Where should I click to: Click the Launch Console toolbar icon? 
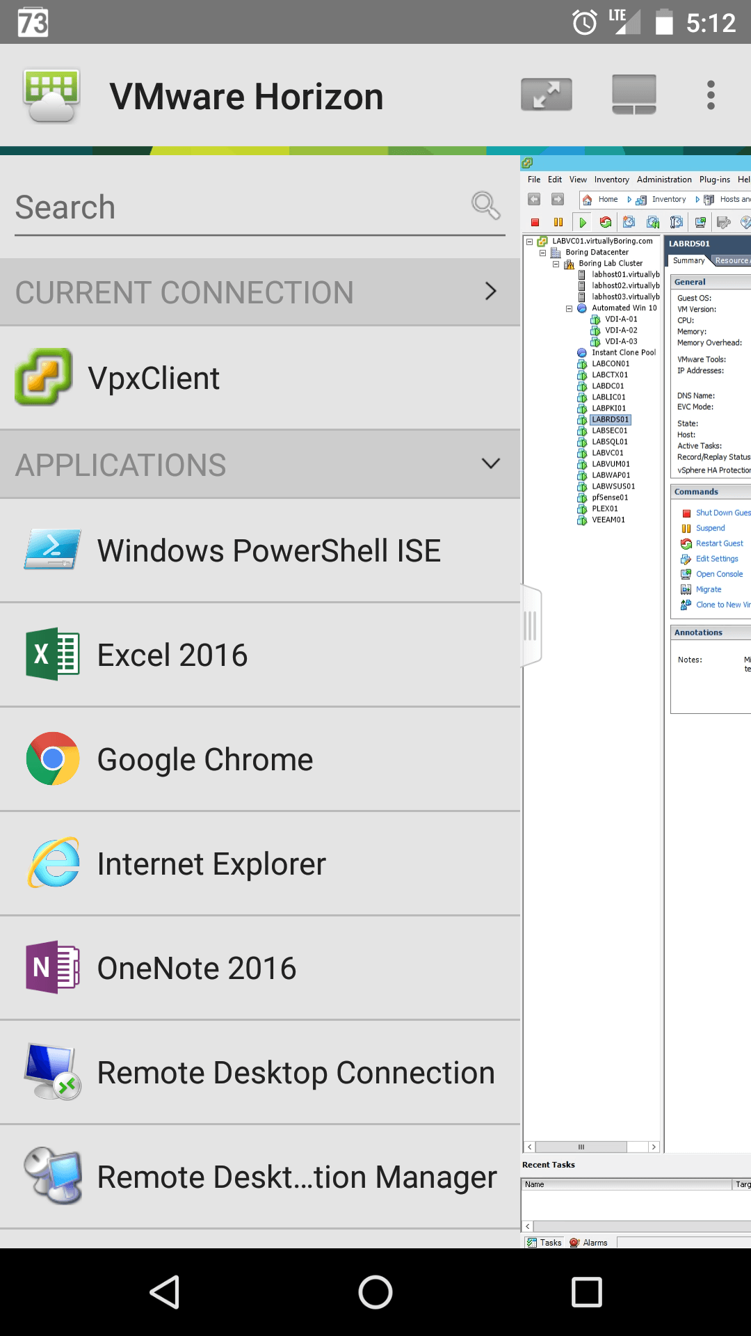pyautogui.click(x=700, y=223)
